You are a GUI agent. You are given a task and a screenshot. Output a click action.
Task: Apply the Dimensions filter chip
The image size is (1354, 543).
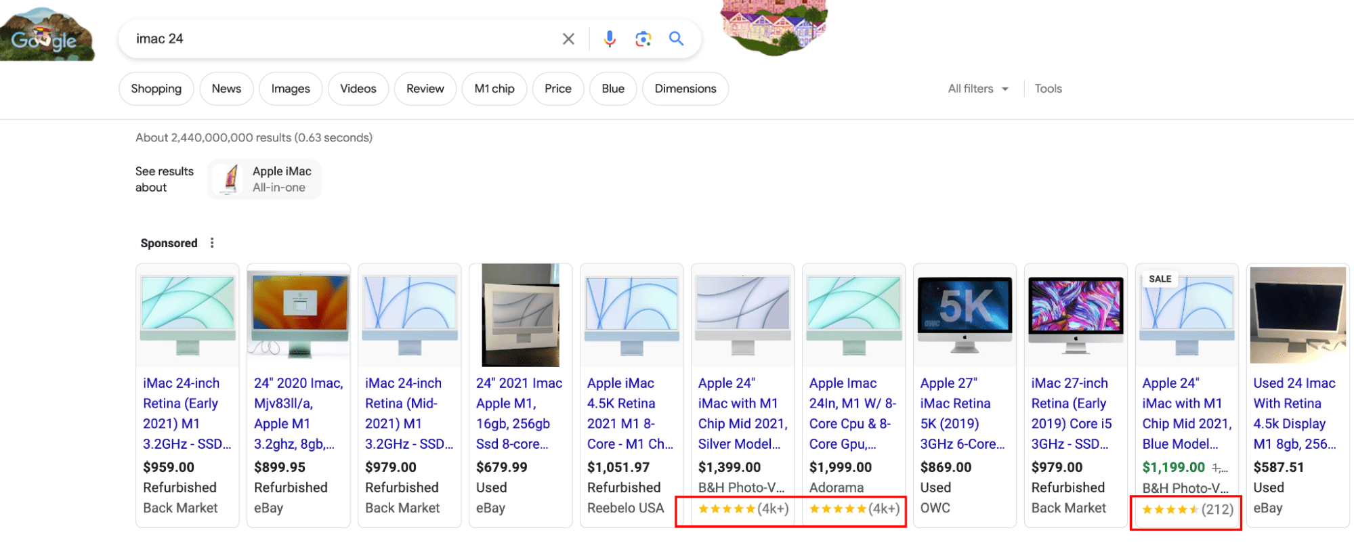[x=685, y=89]
